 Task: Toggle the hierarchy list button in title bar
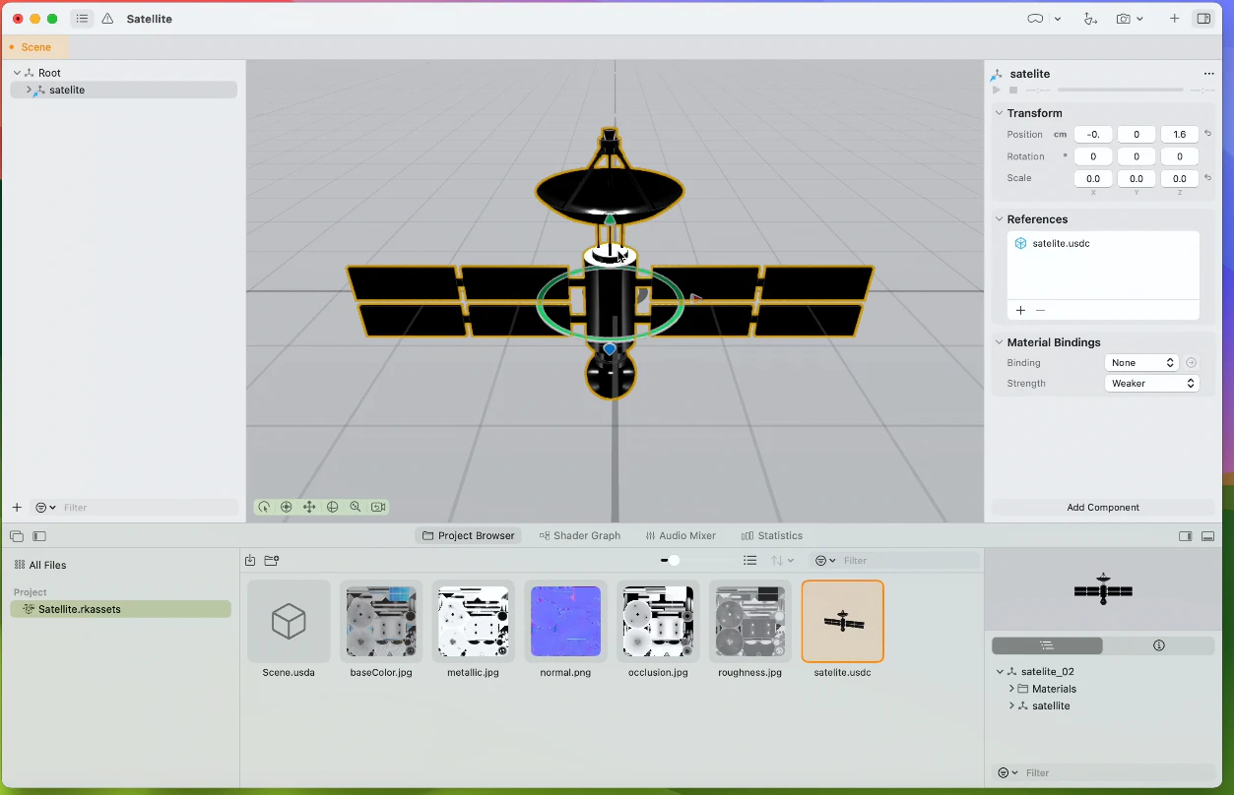tap(82, 19)
